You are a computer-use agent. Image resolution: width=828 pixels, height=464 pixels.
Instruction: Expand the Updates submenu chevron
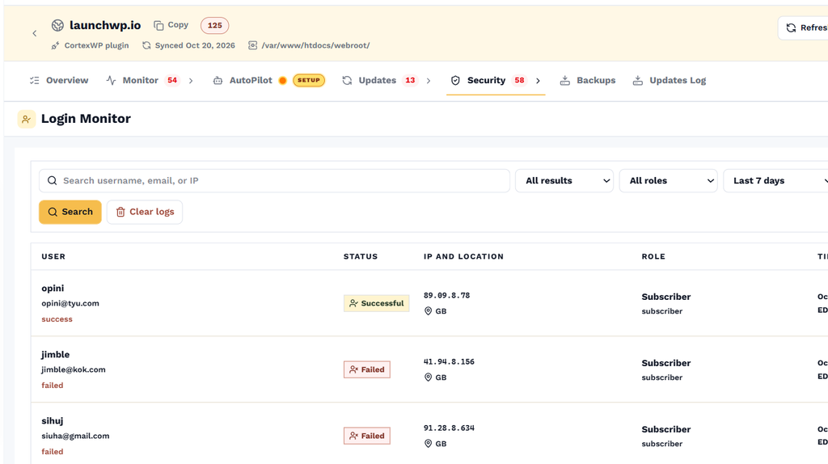[x=429, y=81]
